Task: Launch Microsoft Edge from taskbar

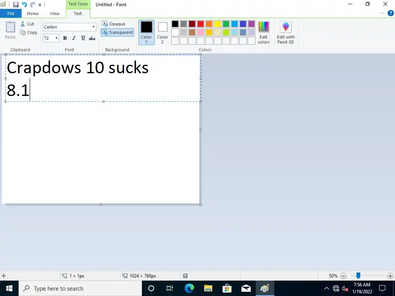Action: (189, 288)
